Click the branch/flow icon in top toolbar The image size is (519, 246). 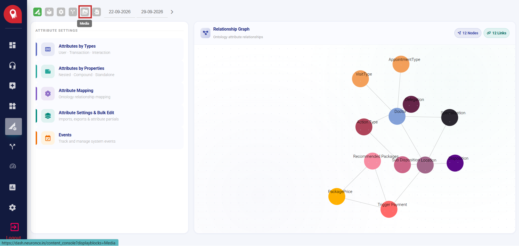(x=73, y=12)
